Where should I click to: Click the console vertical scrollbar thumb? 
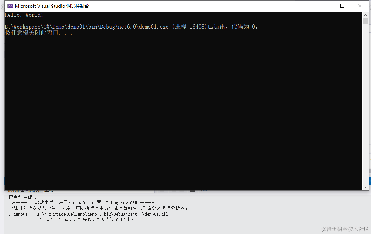tap(365, 21)
